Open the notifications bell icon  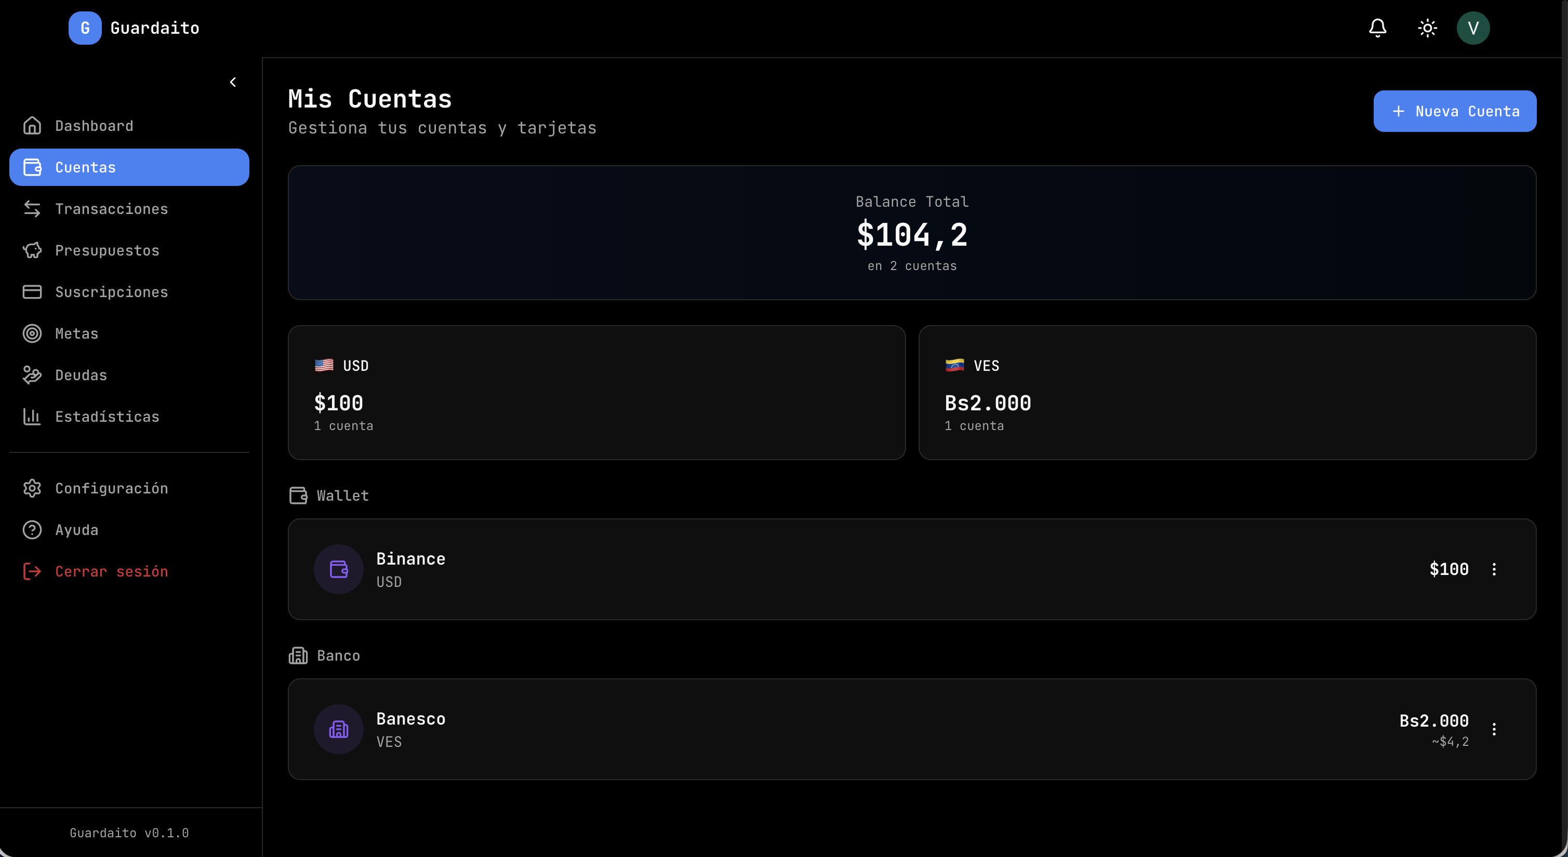pos(1377,28)
